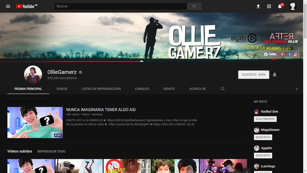The image size is (307, 173).
Task: Open the iLeoVlogs channel name
Action: 268,166
